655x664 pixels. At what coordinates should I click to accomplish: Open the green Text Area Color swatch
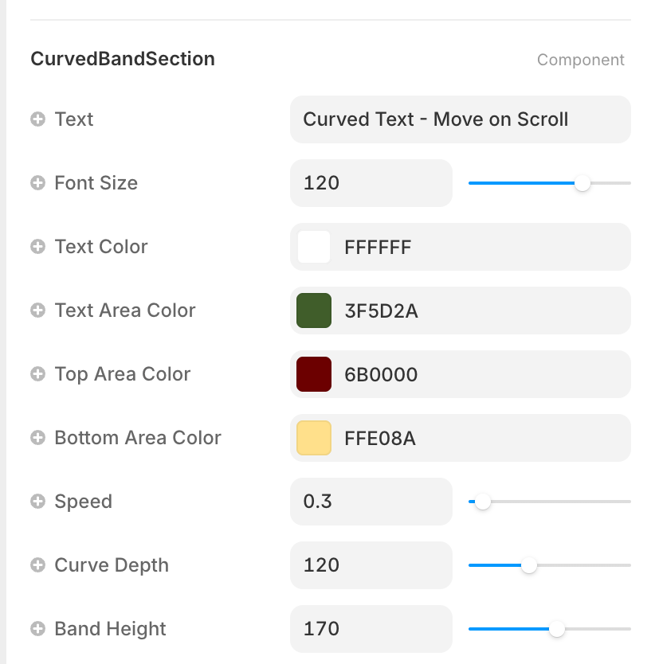tap(314, 311)
